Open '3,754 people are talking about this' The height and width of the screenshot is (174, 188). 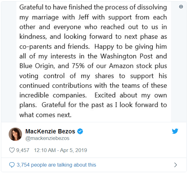(x=56, y=165)
